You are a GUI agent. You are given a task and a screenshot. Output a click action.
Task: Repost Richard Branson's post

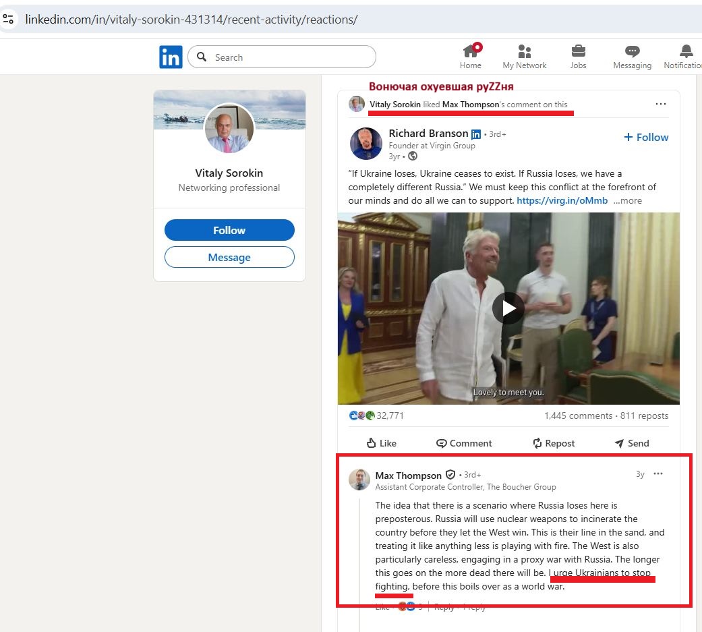click(x=553, y=443)
